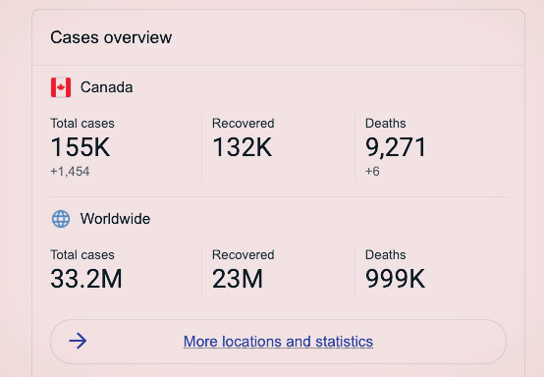Click worldwide recovered value 23M
544x377 pixels.
(238, 279)
